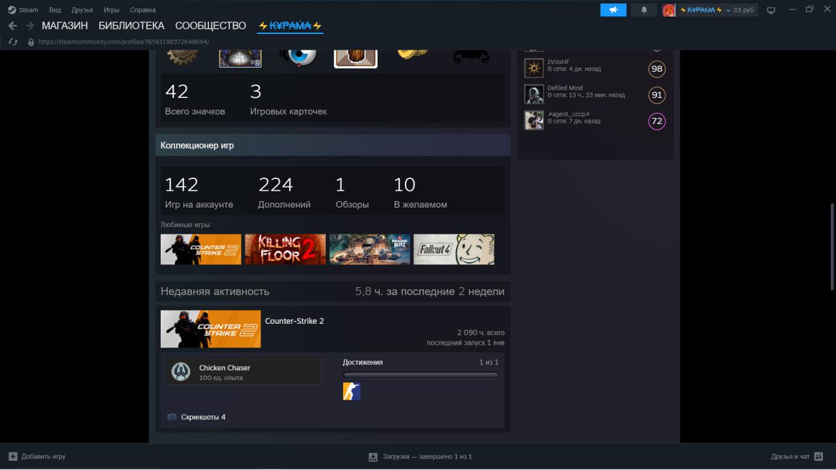The height and width of the screenshot is (470, 836).
Task: Click the page vertical scrollbar
Action: [x=831, y=246]
